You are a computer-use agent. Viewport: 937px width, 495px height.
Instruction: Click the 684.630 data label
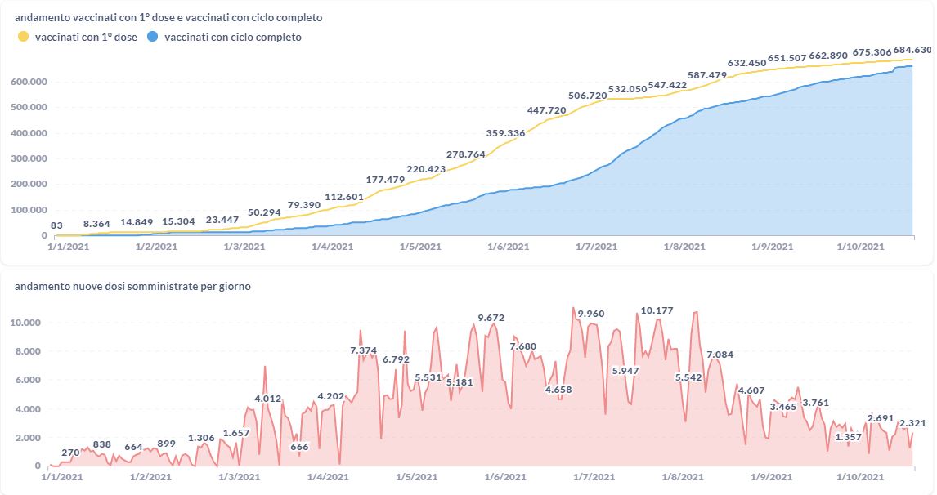[912, 50]
